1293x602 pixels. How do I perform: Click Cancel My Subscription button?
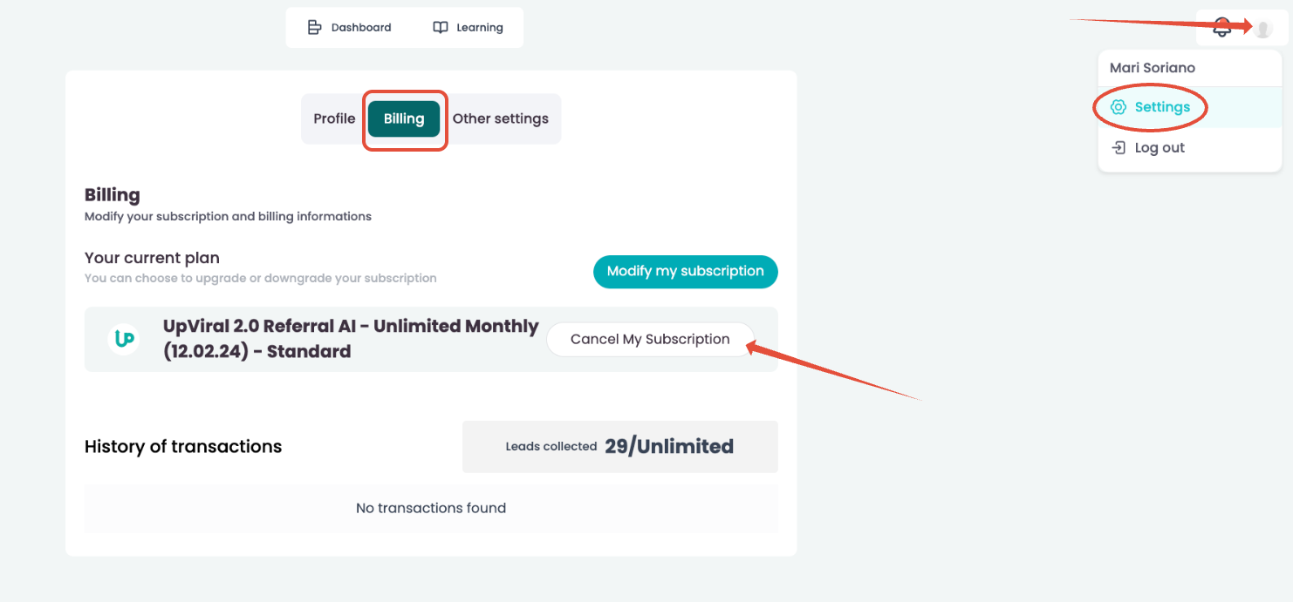point(650,340)
